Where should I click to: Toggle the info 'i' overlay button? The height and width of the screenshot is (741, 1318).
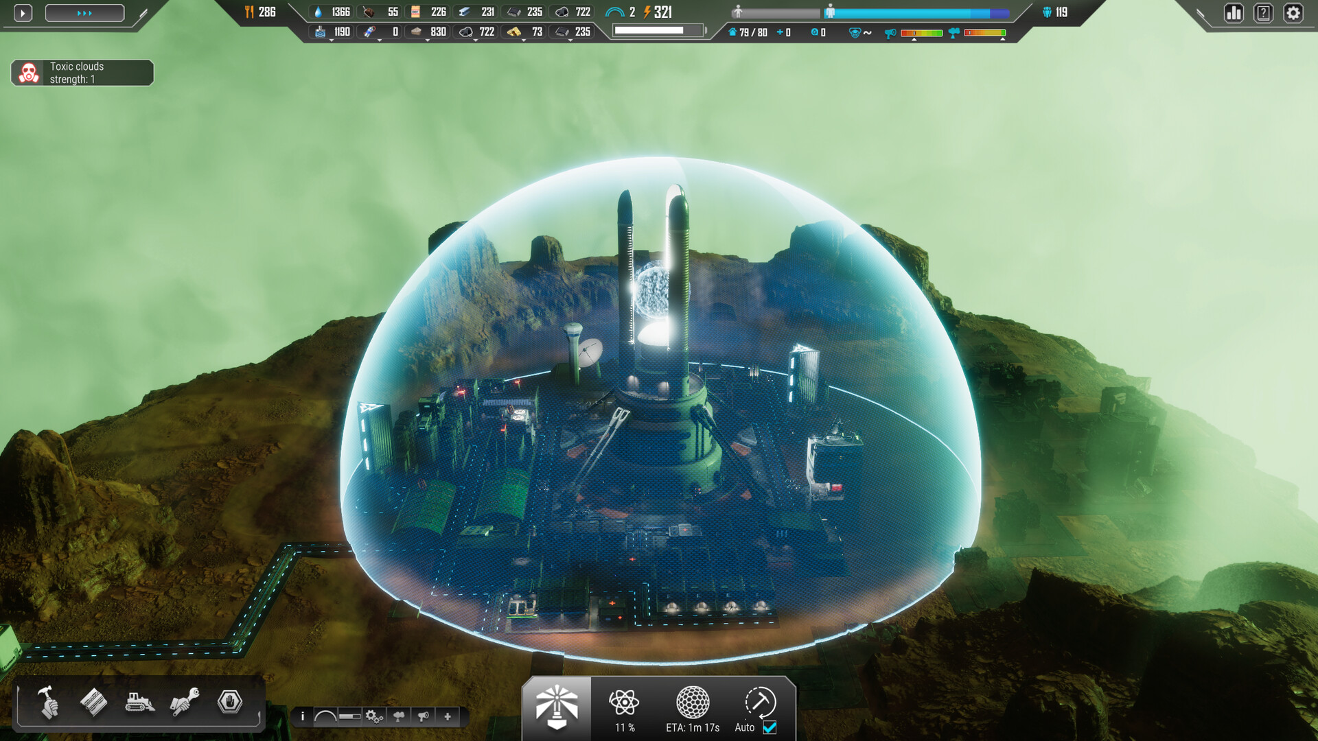point(303,716)
